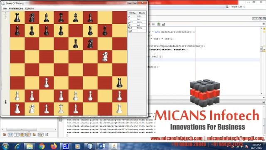The image size is (266, 150).
Task: Click the black icon beside the green build icon
Action: click(163, 24)
